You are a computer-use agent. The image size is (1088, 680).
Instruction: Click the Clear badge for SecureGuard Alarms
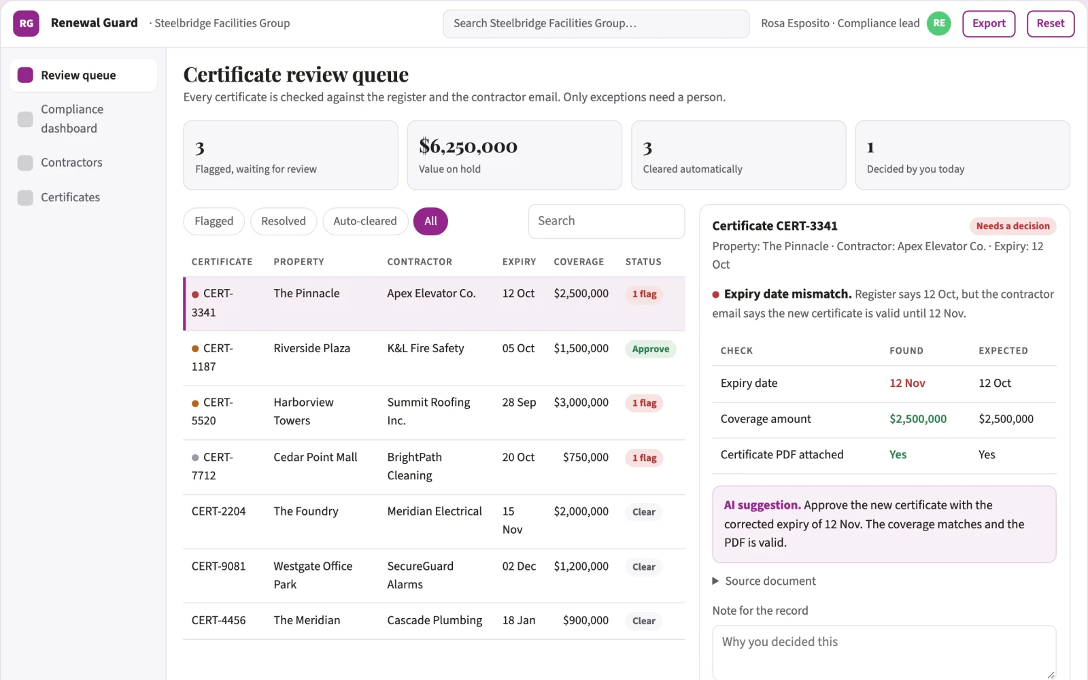pyautogui.click(x=643, y=566)
